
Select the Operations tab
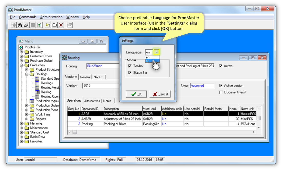click(74, 100)
